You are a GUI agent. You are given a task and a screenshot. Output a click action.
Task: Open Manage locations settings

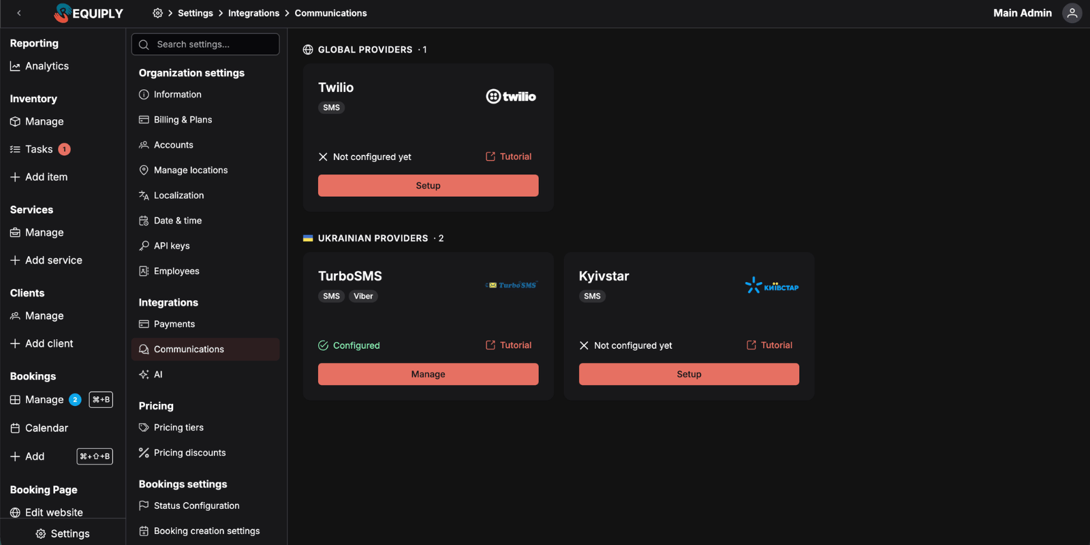pyautogui.click(x=205, y=170)
